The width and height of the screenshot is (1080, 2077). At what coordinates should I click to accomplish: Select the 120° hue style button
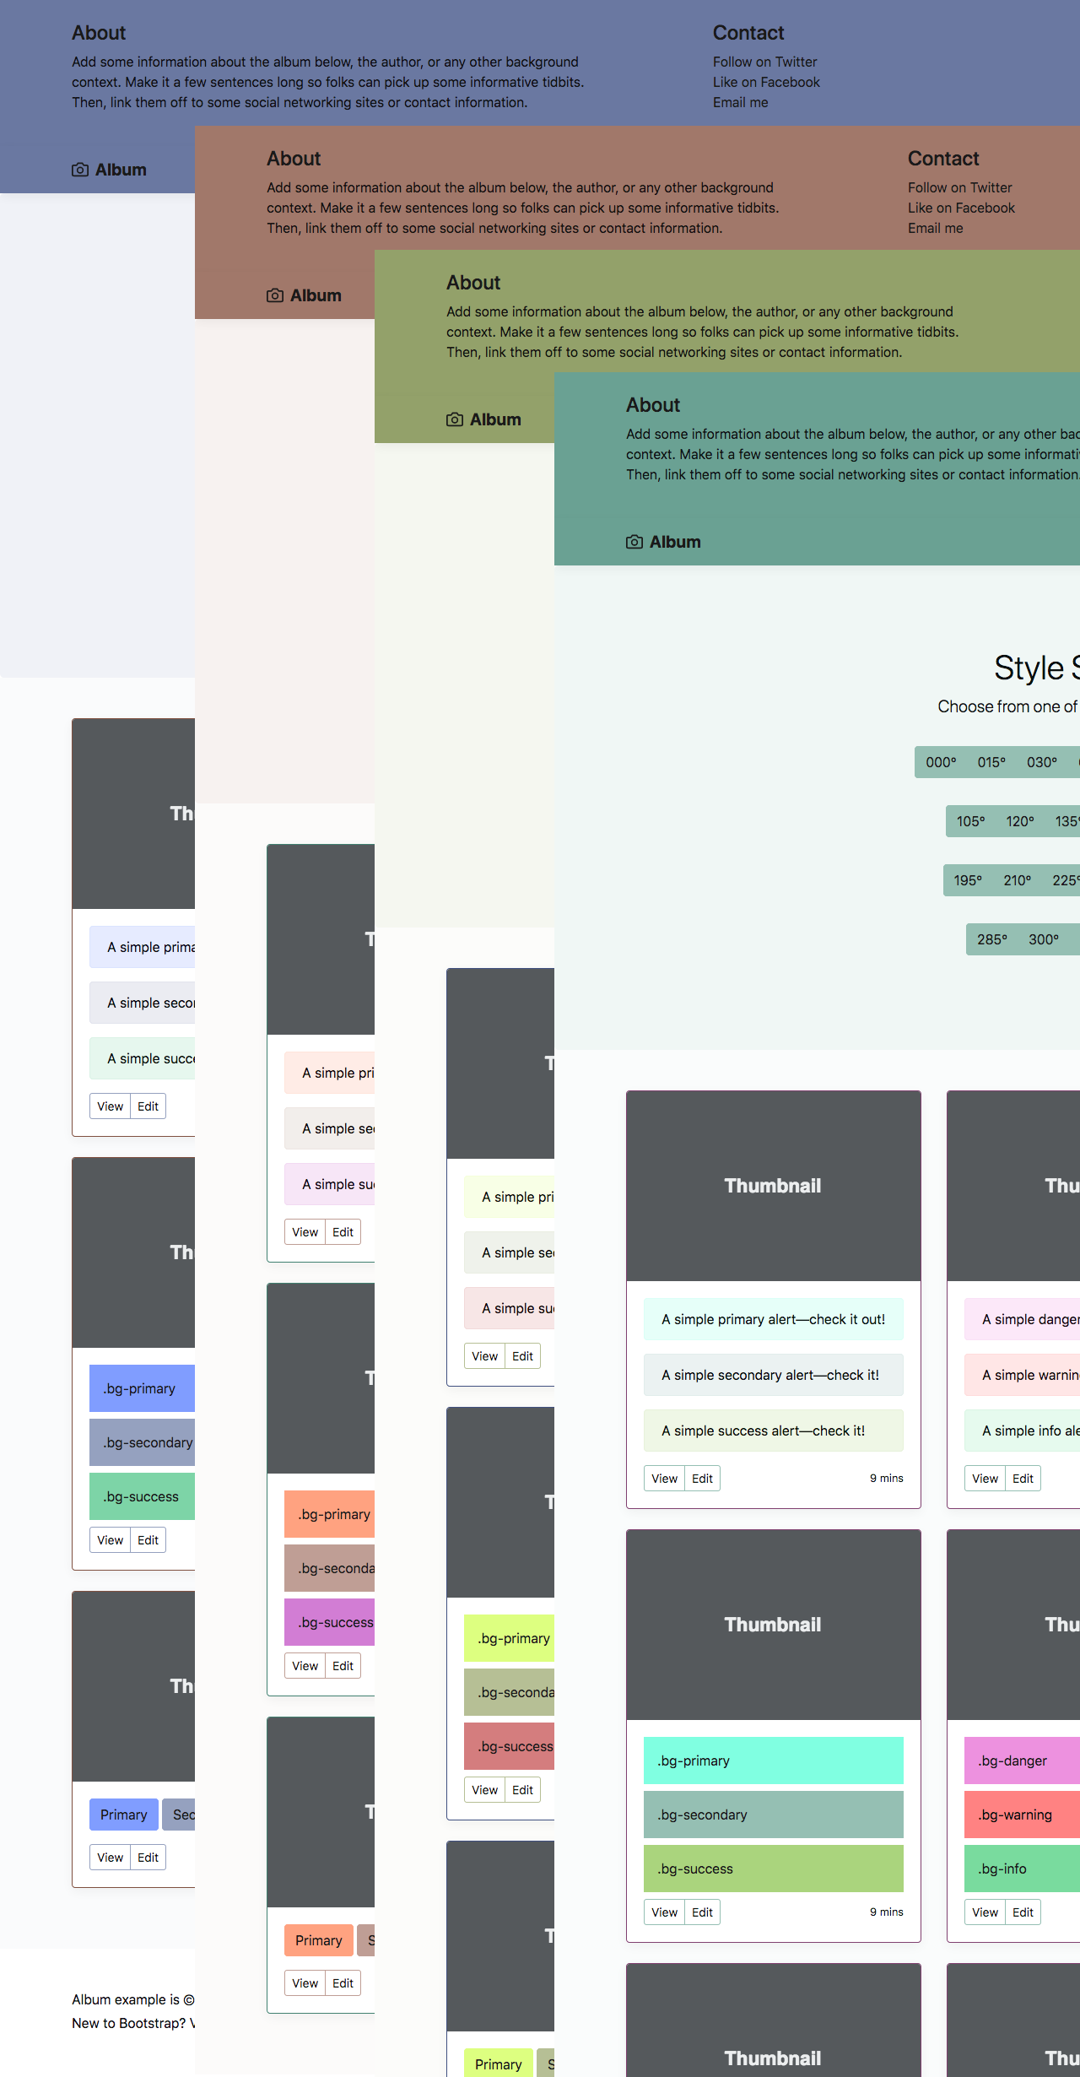point(1020,821)
